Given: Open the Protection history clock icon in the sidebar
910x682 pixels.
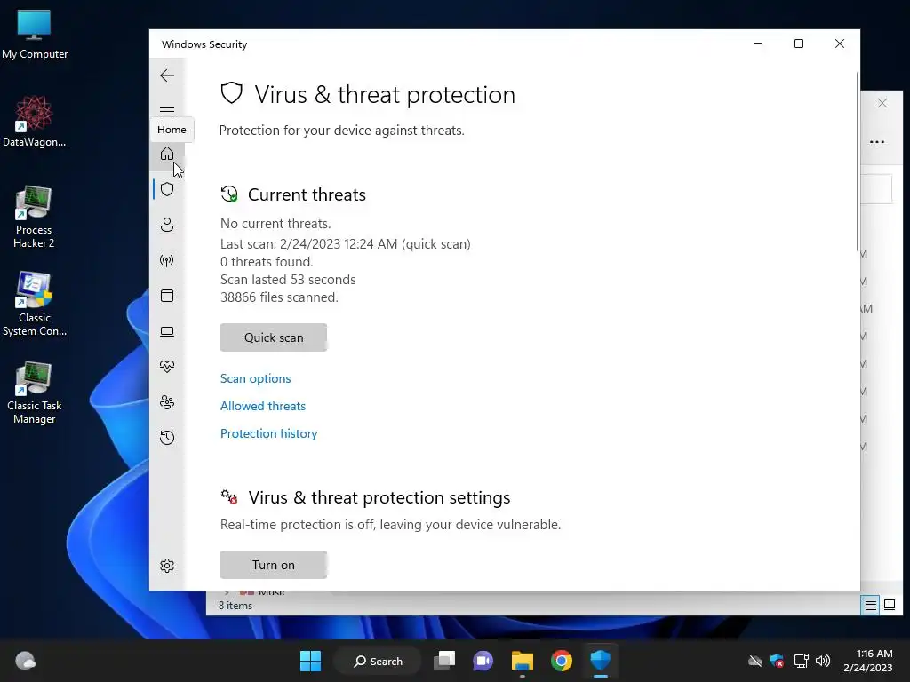Looking at the screenshot, I should click(167, 438).
